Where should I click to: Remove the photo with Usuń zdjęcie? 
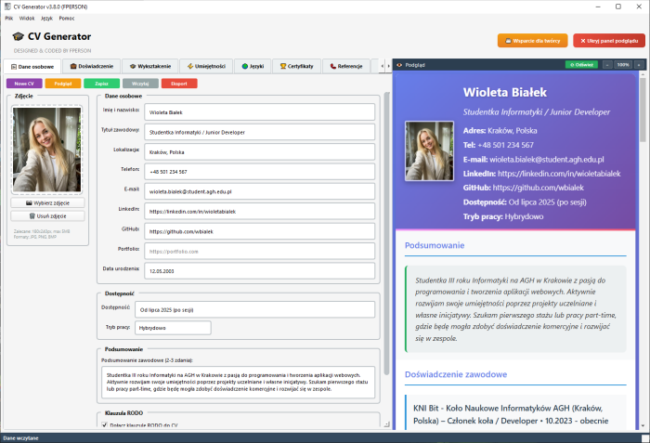coord(47,215)
